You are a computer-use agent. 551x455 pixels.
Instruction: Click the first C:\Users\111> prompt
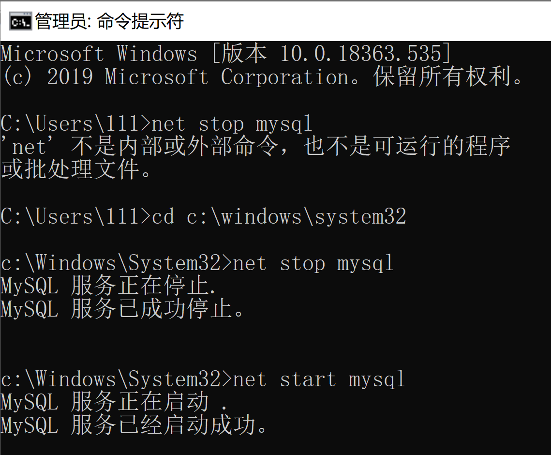pos(75,124)
